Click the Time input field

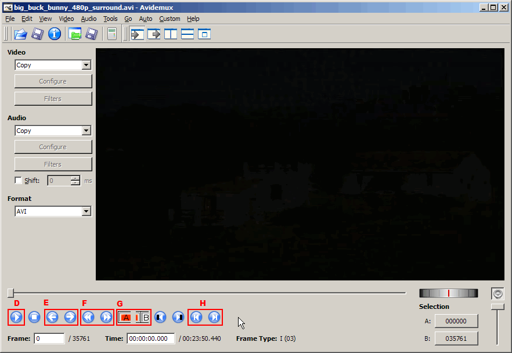tap(151, 338)
